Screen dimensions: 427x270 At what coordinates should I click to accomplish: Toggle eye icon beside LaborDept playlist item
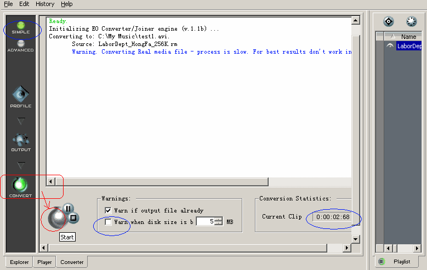click(390, 46)
